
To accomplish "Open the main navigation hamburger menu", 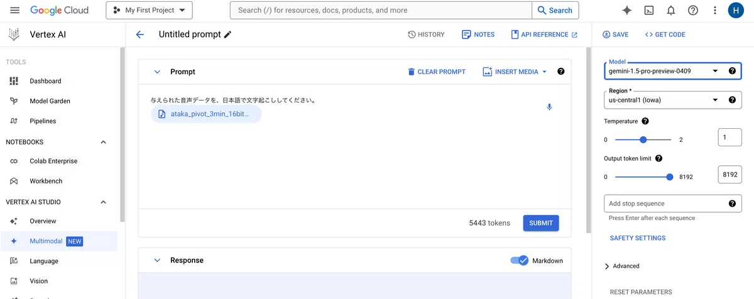I will coord(15,10).
